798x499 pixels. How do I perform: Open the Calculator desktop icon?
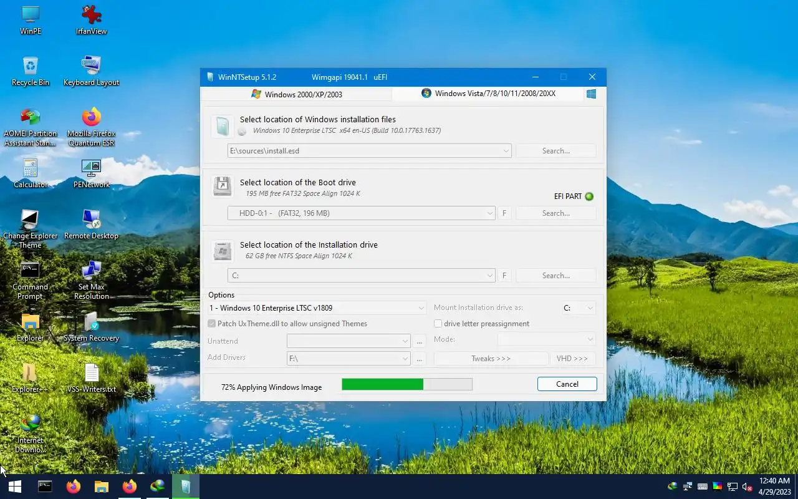point(30,173)
